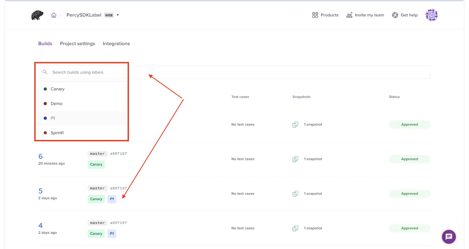Image resolution: width=469 pixels, height=249 pixels.
Task: Open build number 4 link
Action: (x=41, y=226)
